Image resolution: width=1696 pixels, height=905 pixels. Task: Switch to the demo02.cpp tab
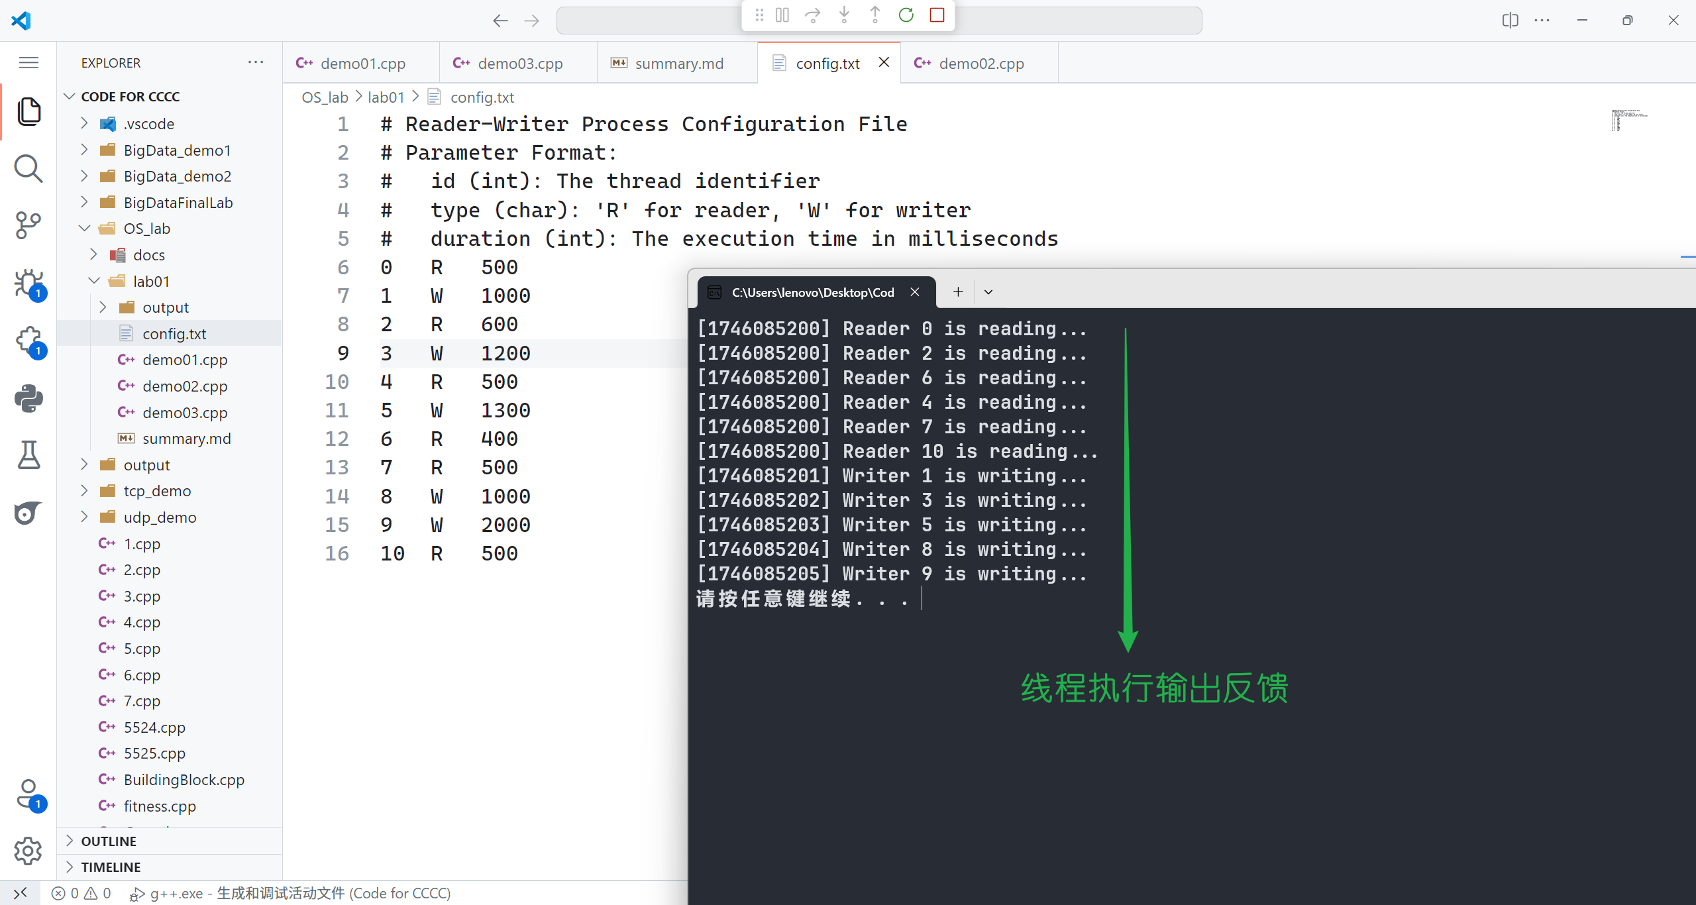[x=980, y=64]
